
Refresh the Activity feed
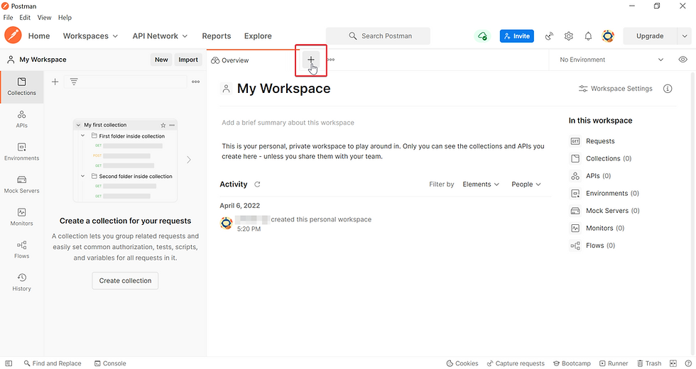257,184
